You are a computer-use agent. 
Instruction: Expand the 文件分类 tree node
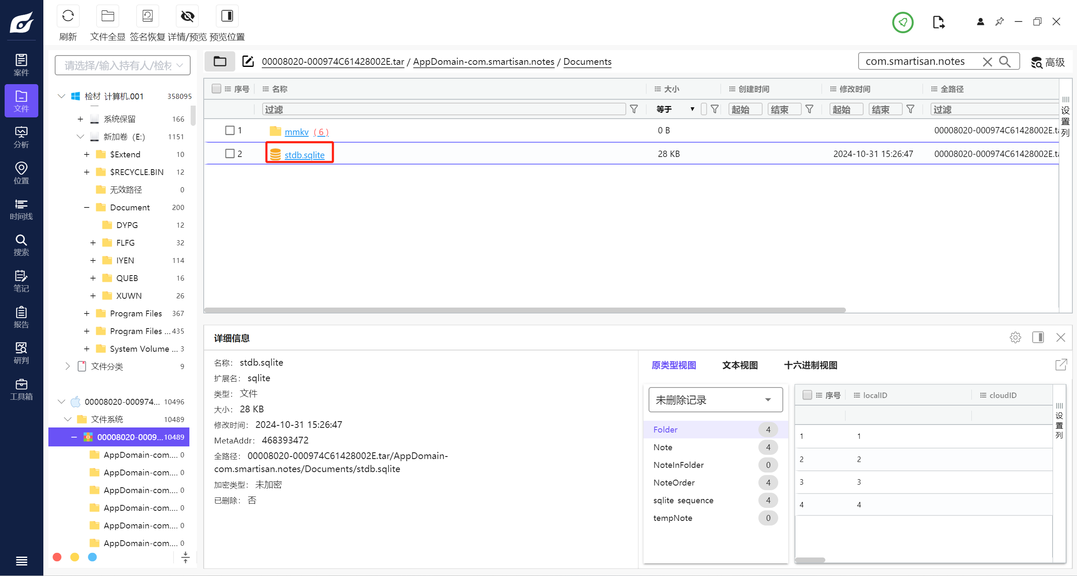click(67, 366)
